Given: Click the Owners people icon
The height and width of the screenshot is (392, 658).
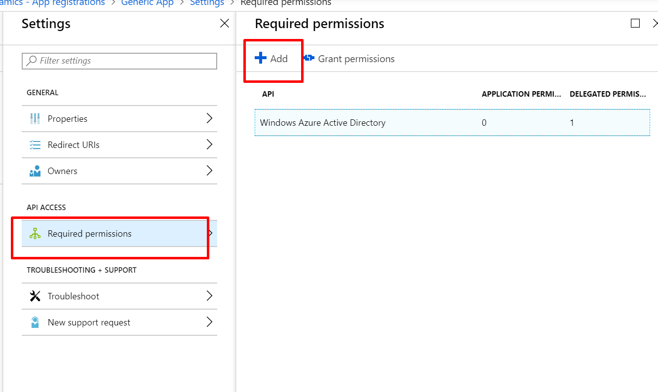Looking at the screenshot, I should tap(35, 171).
